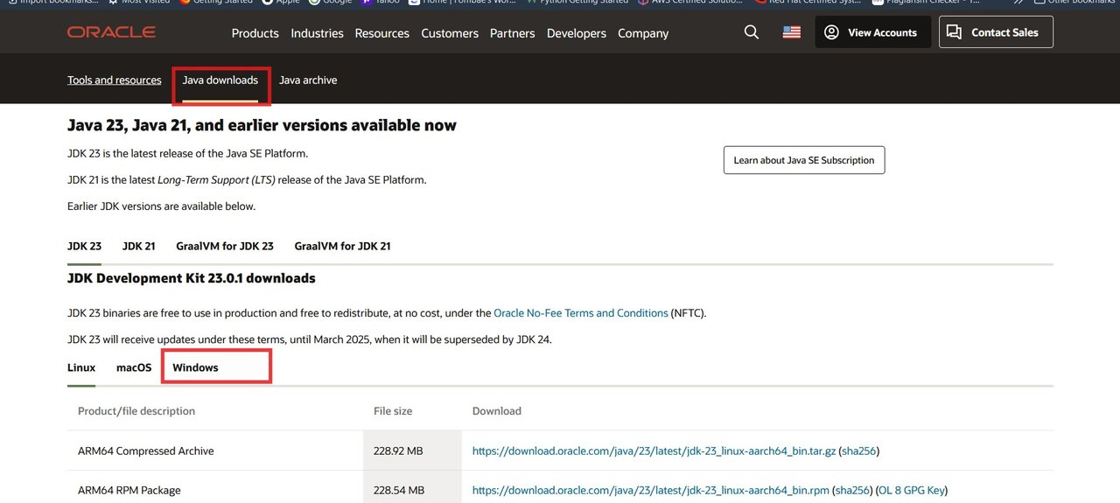Open sha256 link for ARM64 Compressed Archive
Viewport: 1120px width, 503px height.
(x=859, y=451)
